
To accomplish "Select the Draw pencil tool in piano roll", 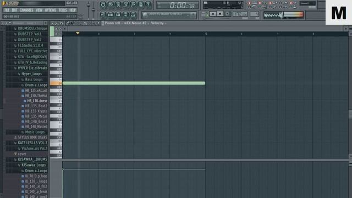I will pyautogui.click(x=68, y=23).
